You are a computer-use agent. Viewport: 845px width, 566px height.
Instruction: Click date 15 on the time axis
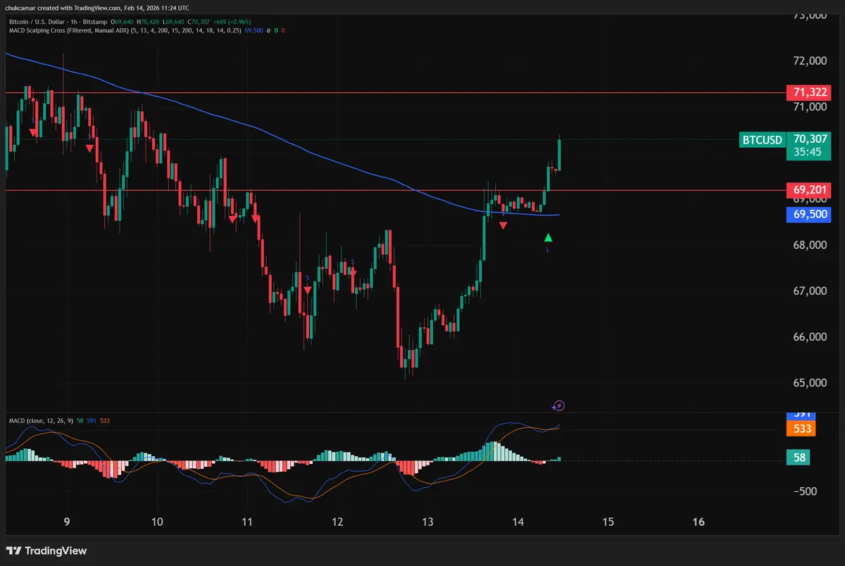click(608, 522)
